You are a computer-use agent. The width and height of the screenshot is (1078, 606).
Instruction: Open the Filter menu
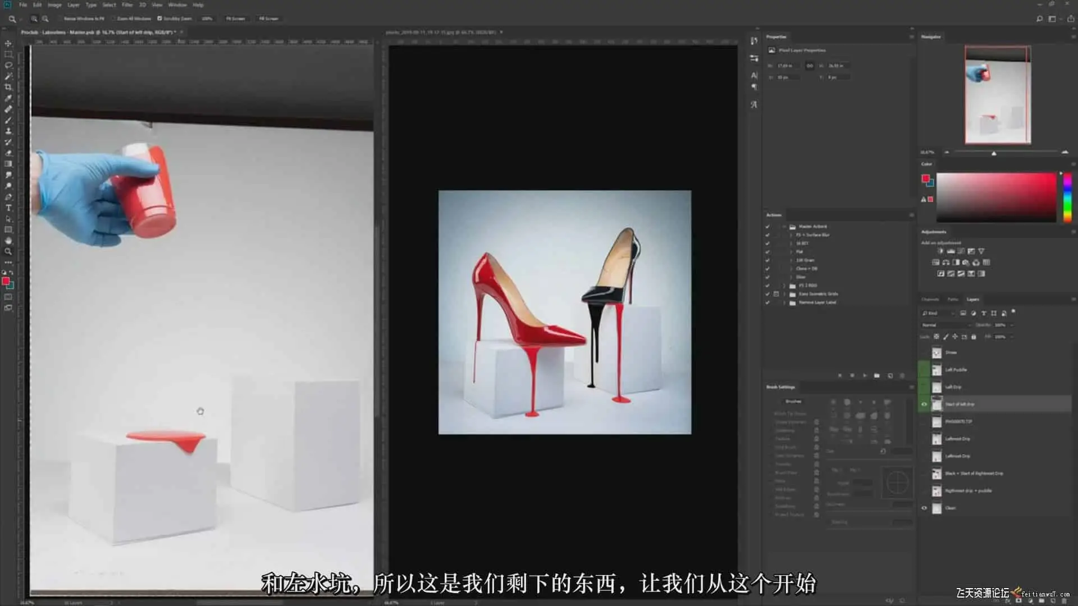[127, 4]
